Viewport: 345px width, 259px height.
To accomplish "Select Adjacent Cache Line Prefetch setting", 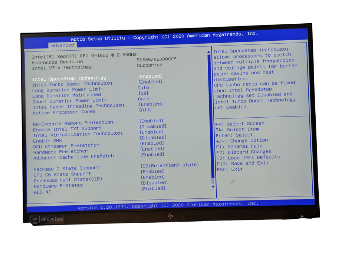I will click(x=74, y=157).
